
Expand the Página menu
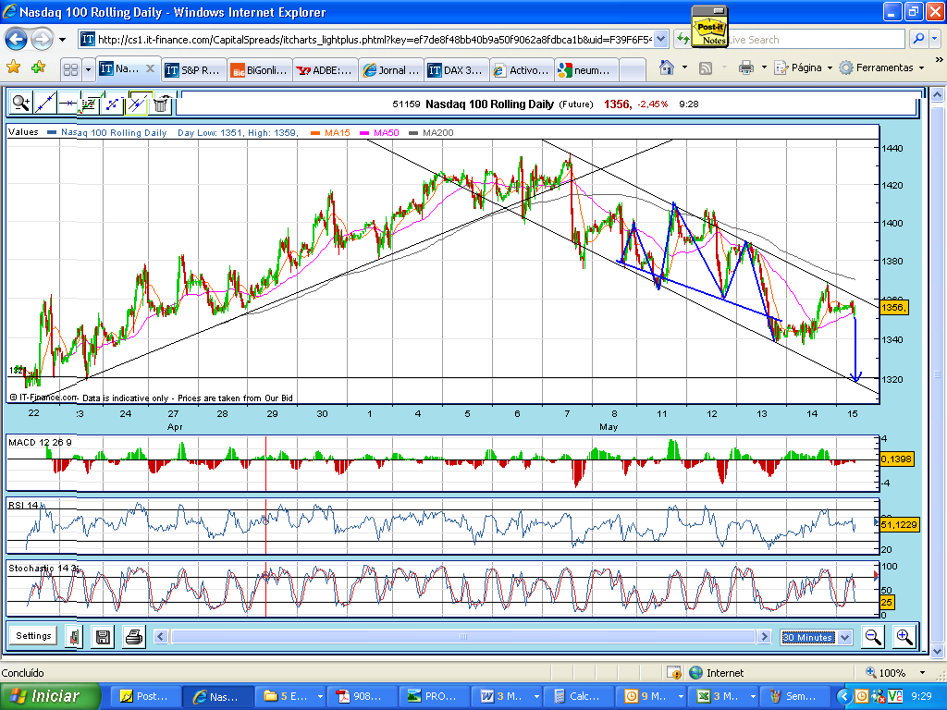pos(804,67)
